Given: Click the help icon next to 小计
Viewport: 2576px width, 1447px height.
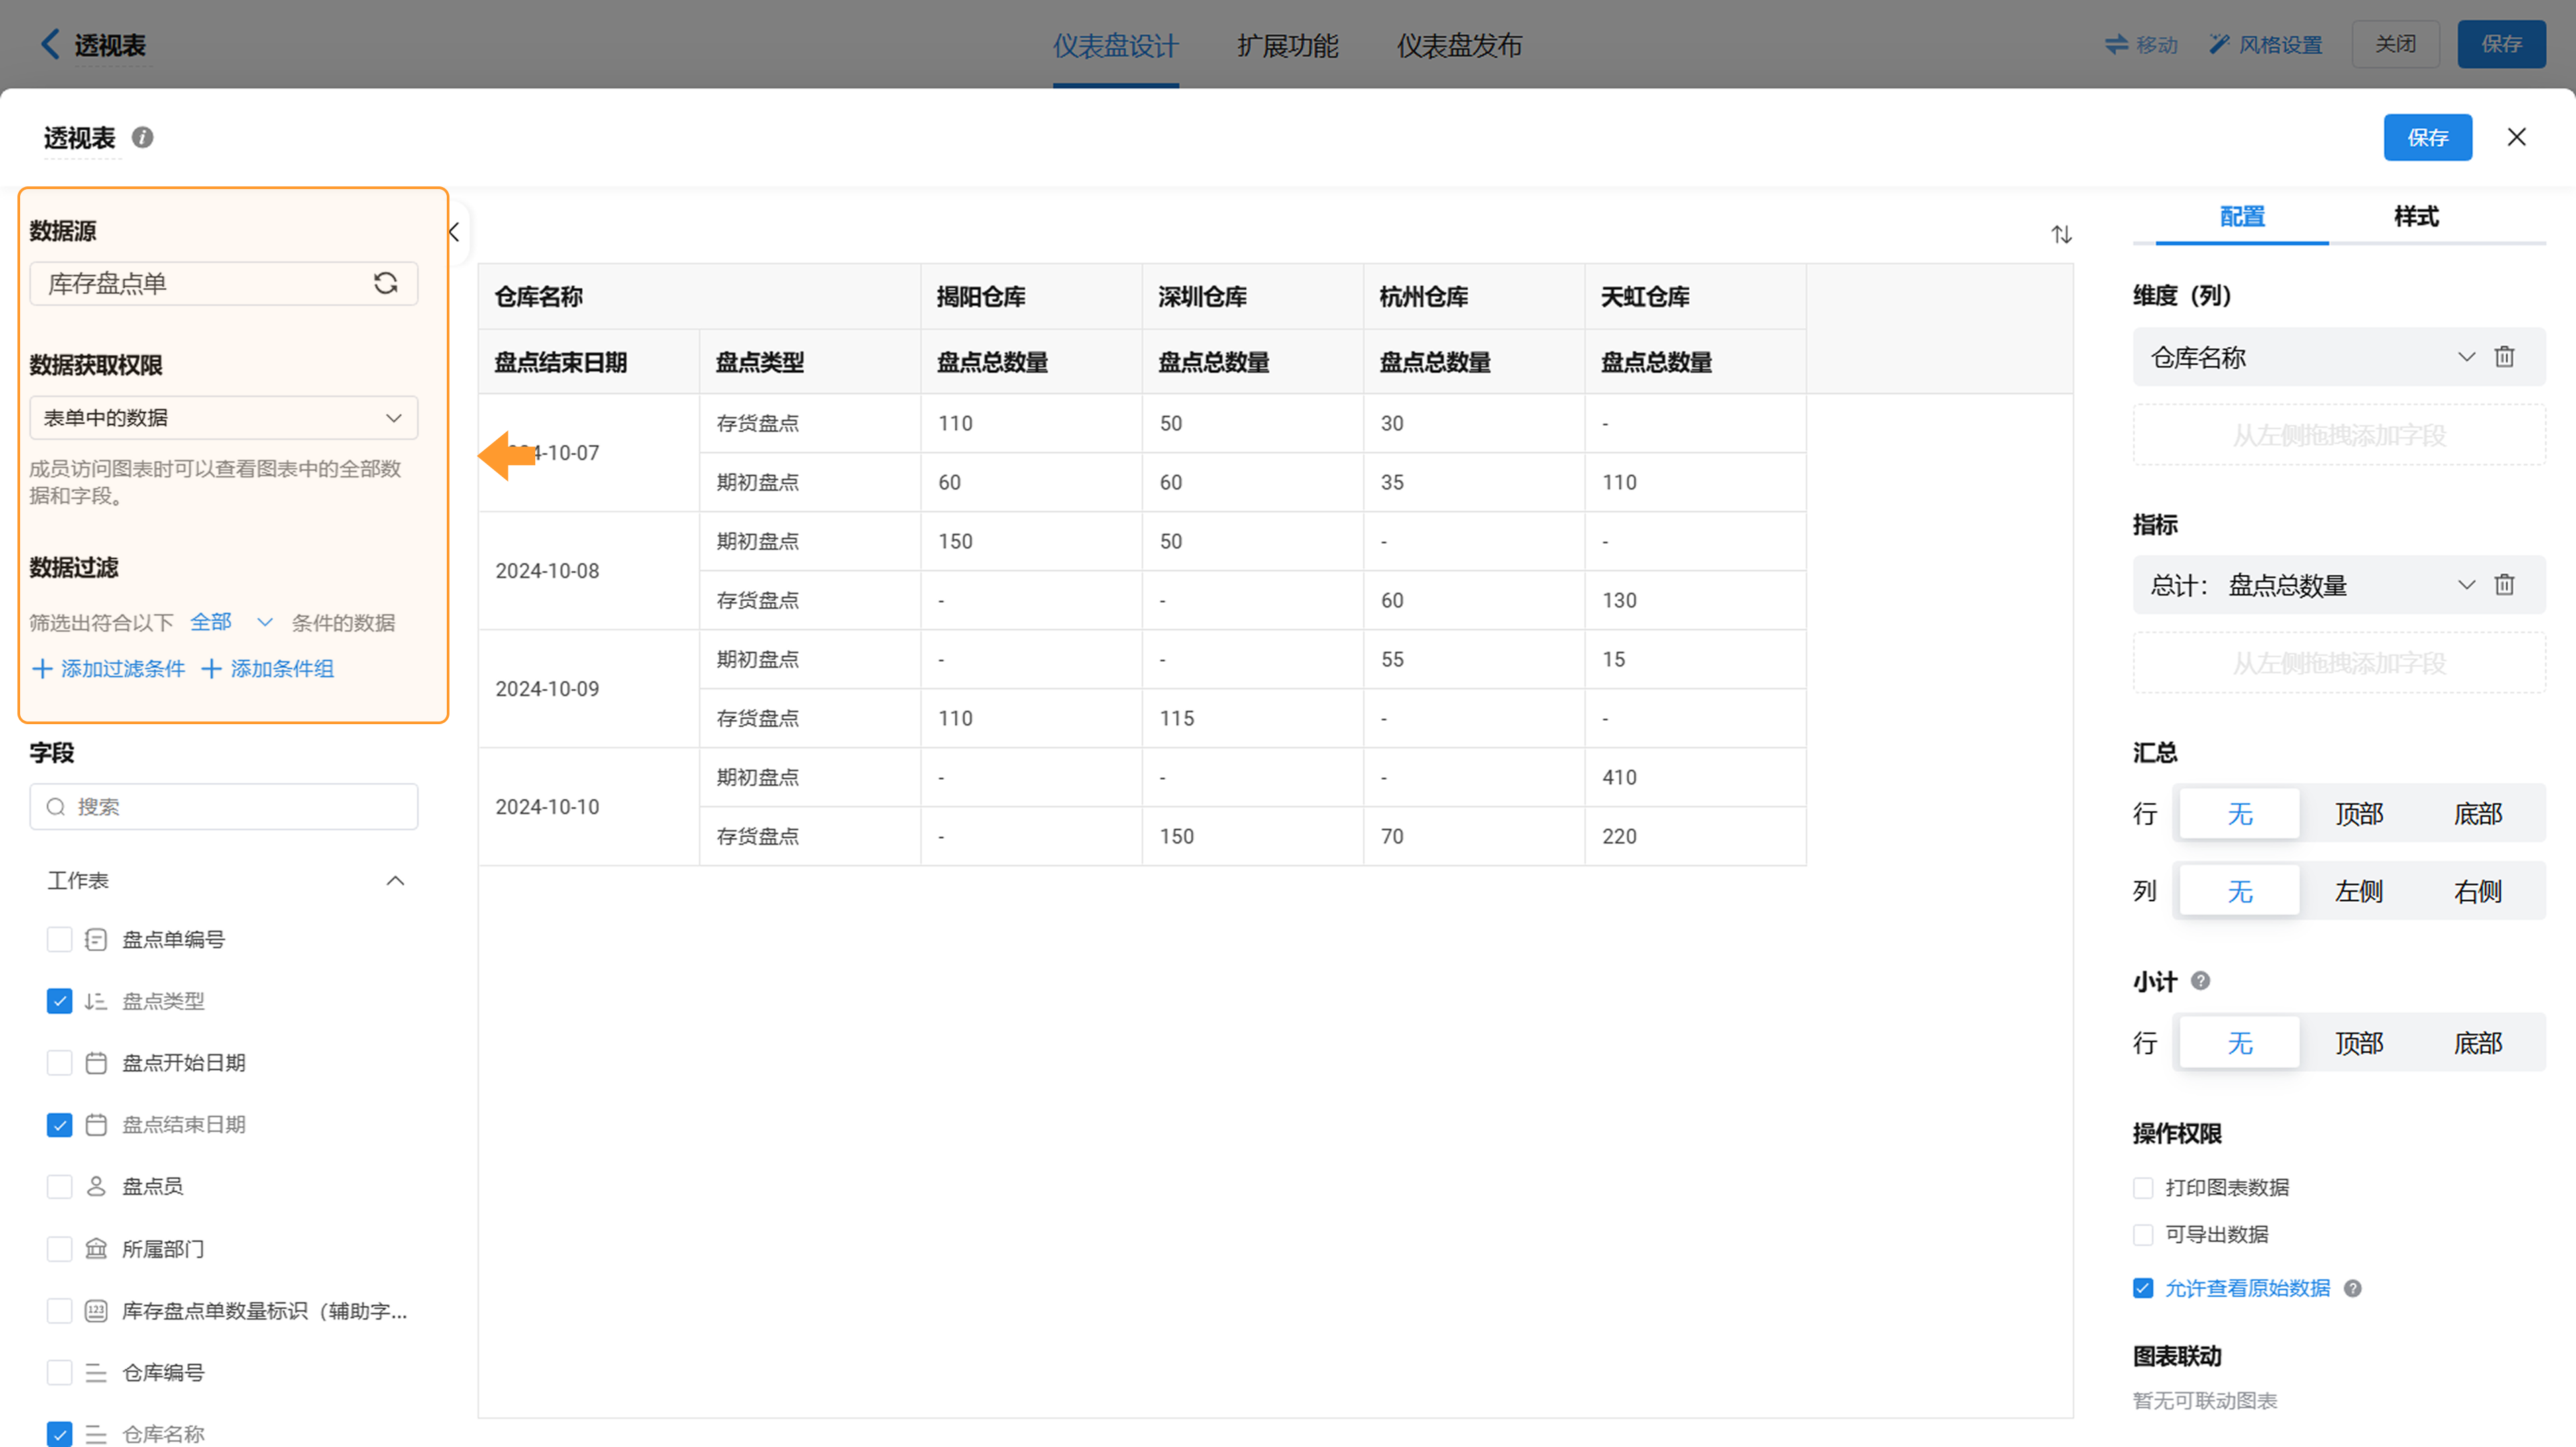Looking at the screenshot, I should click(x=2200, y=980).
